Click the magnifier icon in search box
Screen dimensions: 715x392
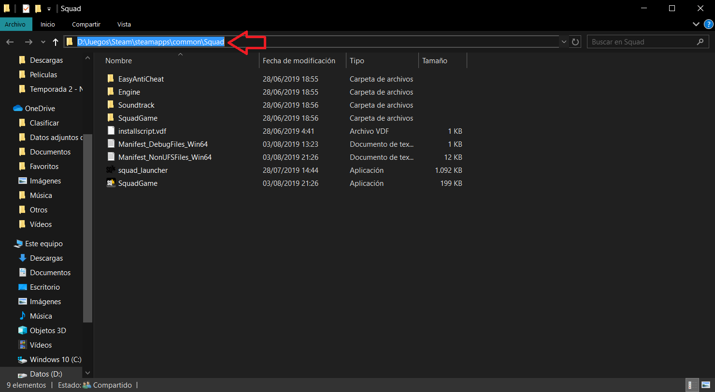tap(700, 42)
